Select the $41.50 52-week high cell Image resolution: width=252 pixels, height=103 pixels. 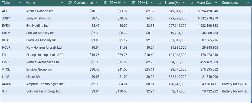122,69
